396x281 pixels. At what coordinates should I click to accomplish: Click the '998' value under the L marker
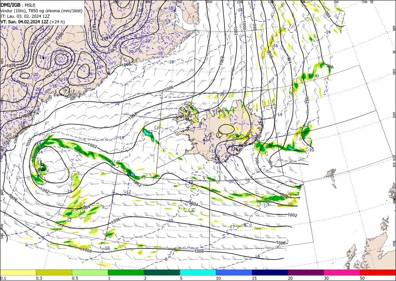[x=42, y=170]
